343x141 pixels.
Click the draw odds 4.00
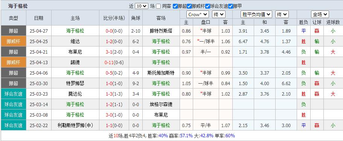265,83
